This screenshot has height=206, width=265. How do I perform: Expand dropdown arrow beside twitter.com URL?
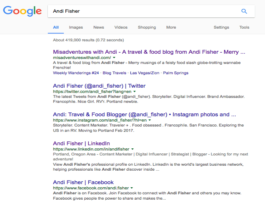135,92
